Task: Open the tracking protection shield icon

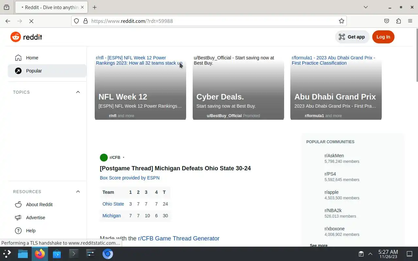Action: 76,21
